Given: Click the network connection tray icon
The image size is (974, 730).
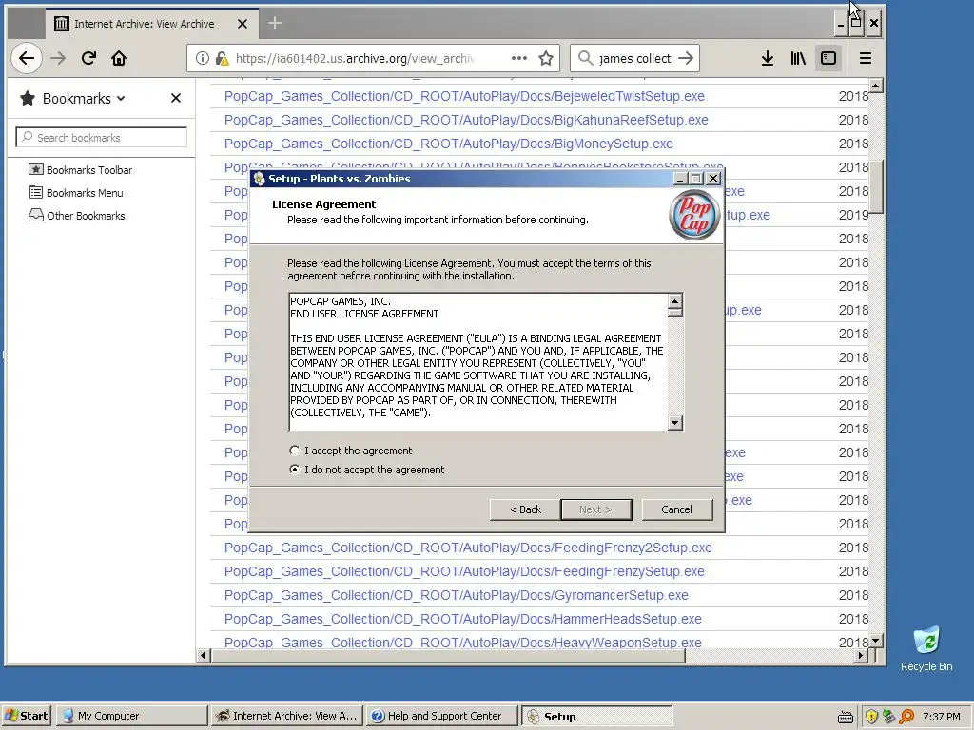Looking at the screenshot, I should point(889,717).
